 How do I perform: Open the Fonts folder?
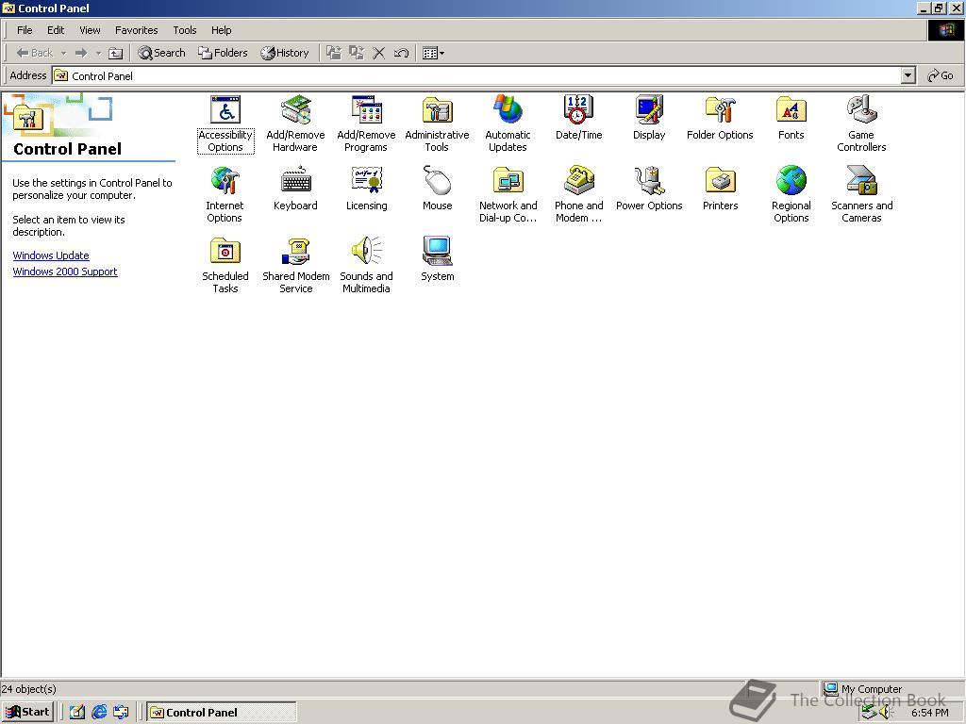click(791, 118)
